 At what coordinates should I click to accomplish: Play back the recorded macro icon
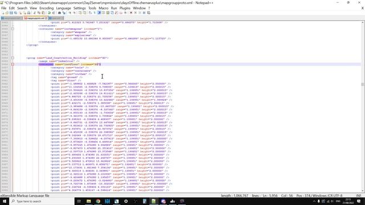click(x=140, y=13)
